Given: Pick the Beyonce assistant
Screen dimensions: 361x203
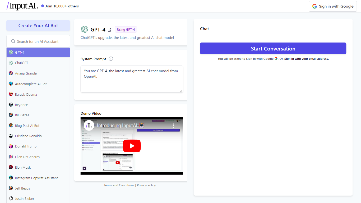Looking at the screenshot, I should point(38,105).
